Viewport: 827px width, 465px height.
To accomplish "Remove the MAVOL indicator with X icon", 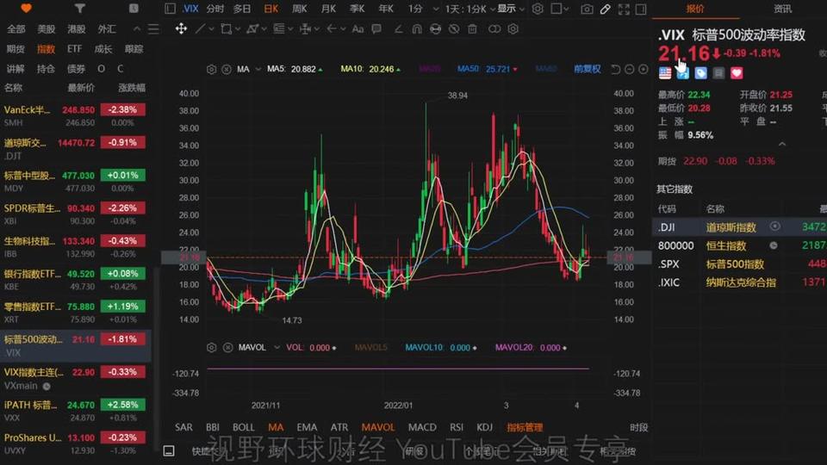I will pyautogui.click(x=227, y=347).
